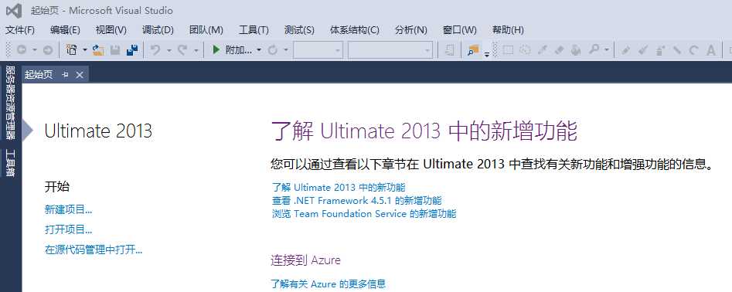Screen dimensions: 732x292
Task: Expand the Zoom tool dropdown arrow
Action: (607, 50)
